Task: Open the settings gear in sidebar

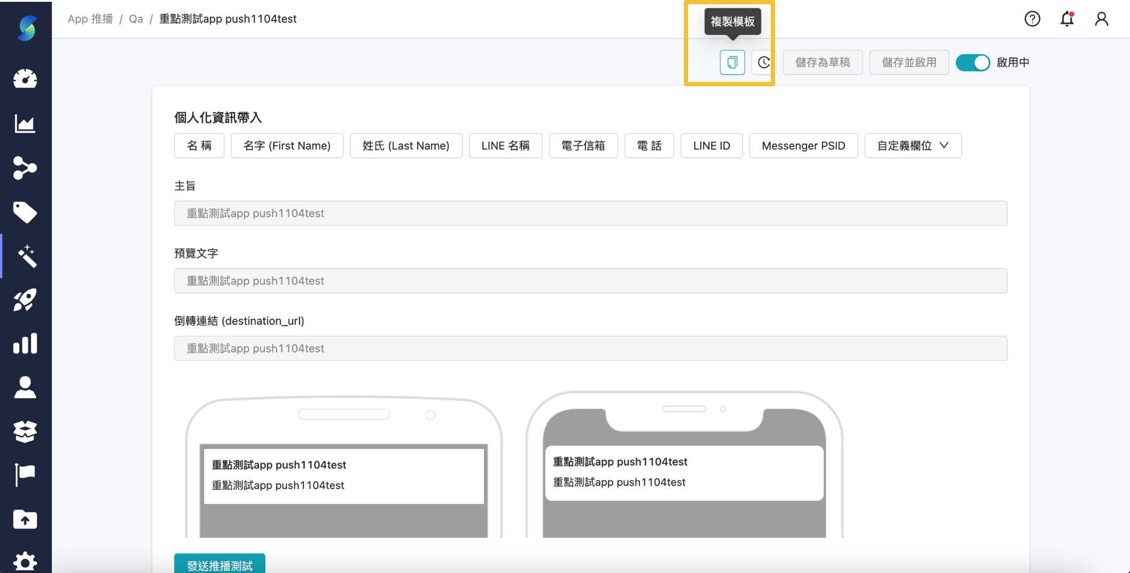Action: [x=25, y=561]
